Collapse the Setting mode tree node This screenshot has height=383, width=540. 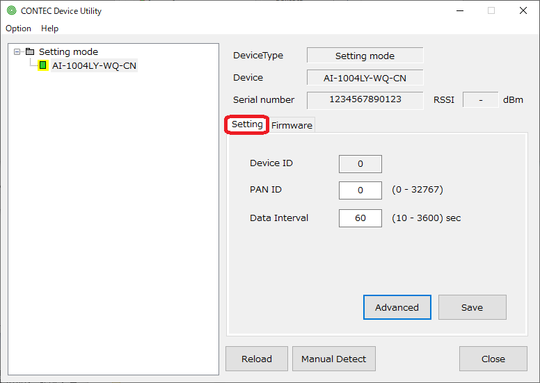[17, 51]
